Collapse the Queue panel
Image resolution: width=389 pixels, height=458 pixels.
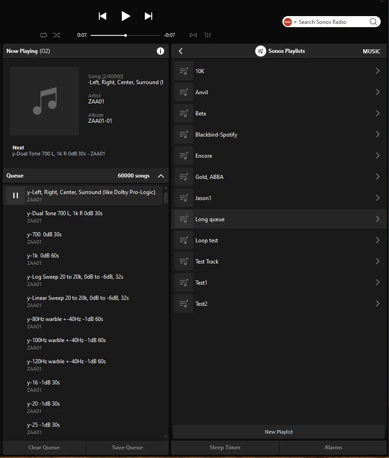(x=161, y=176)
